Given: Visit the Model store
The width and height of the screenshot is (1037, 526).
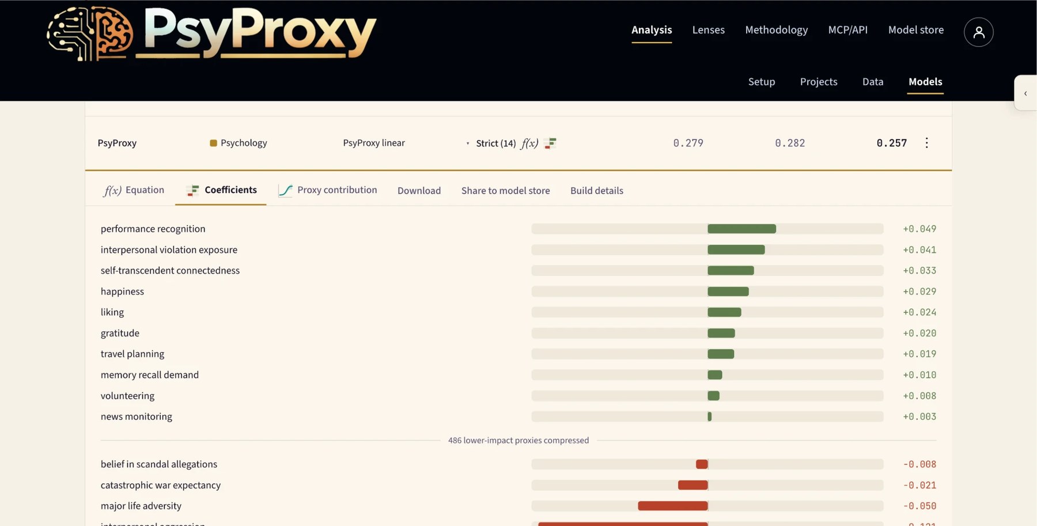Looking at the screenshot, I should click(915, 30).
